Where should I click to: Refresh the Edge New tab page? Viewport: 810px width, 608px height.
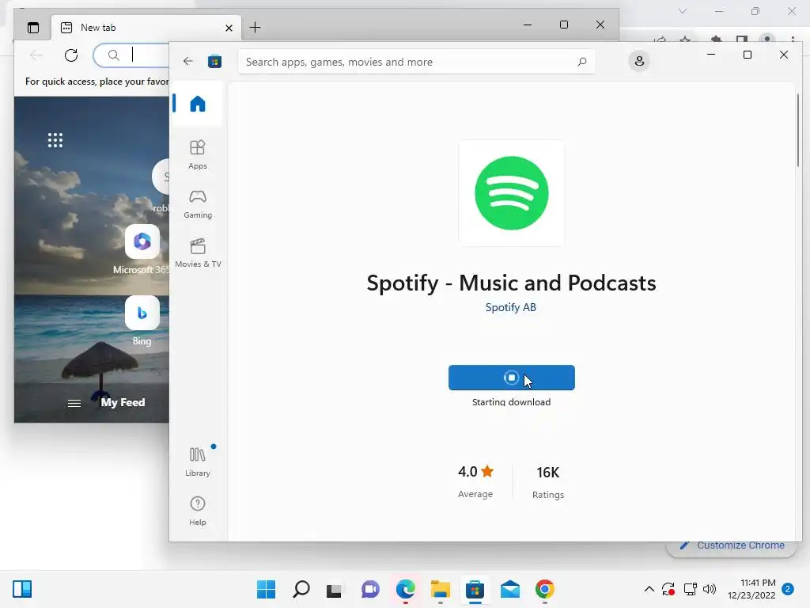(x=71, y=55)
